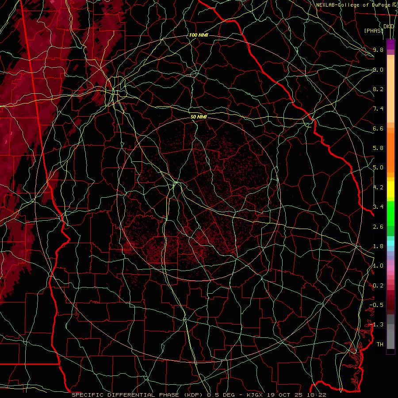The height and width of the screenshot is (398, 398).
Task: Click the "KJGX" radar site identifier
Action: click(x=256, y=395)
